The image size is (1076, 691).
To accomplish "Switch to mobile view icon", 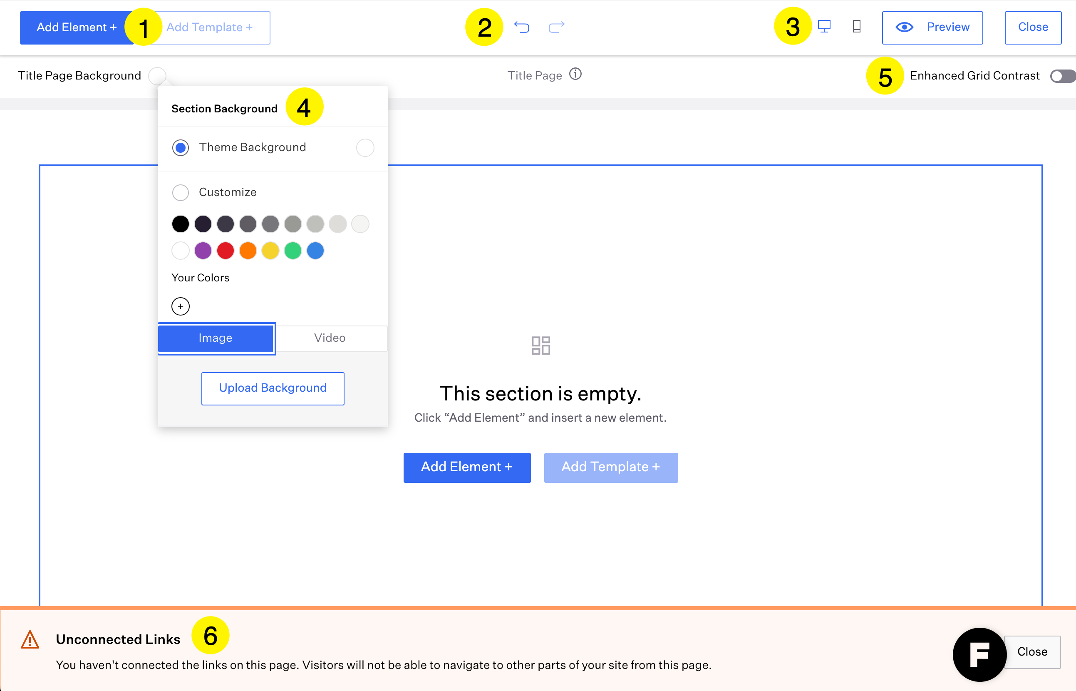I will pyautogui.click(x=856, y=27).
